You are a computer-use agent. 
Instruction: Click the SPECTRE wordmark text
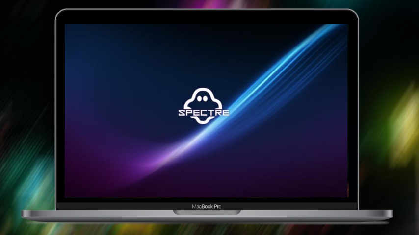(204, 113)
